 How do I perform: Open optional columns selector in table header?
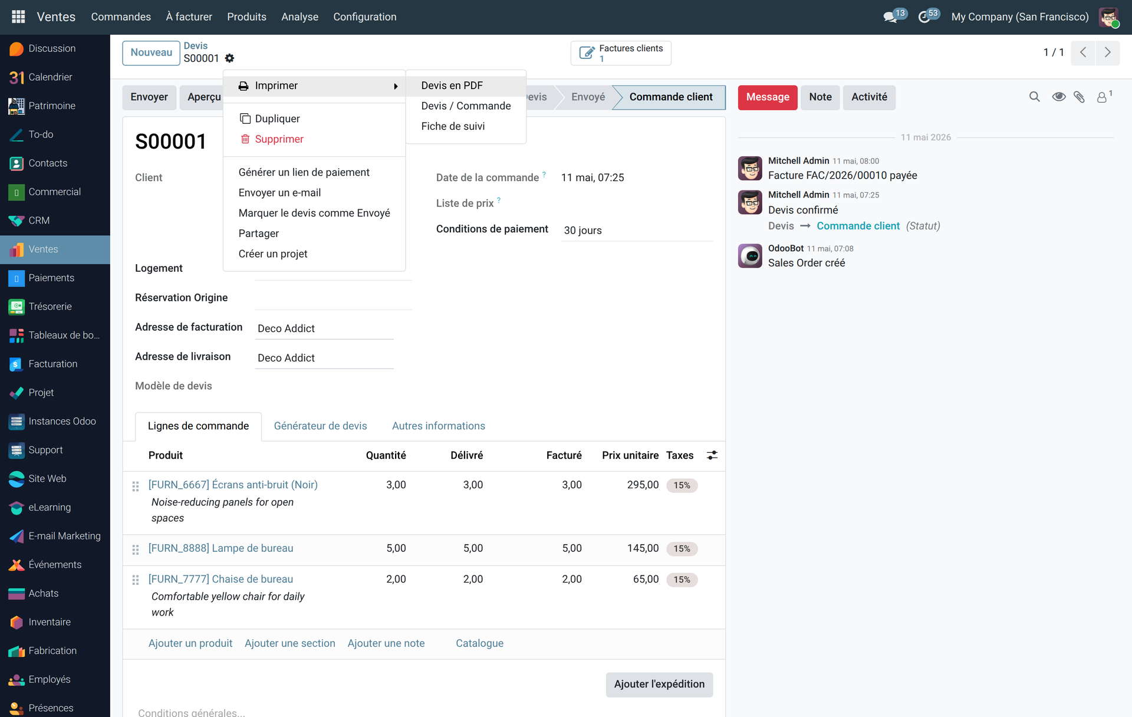(x=712, y=455)
